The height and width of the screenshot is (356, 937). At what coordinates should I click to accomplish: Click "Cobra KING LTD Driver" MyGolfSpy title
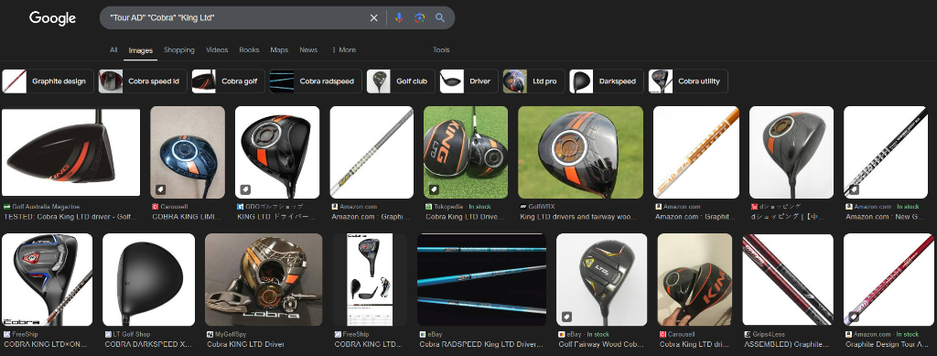coord(245,345)
